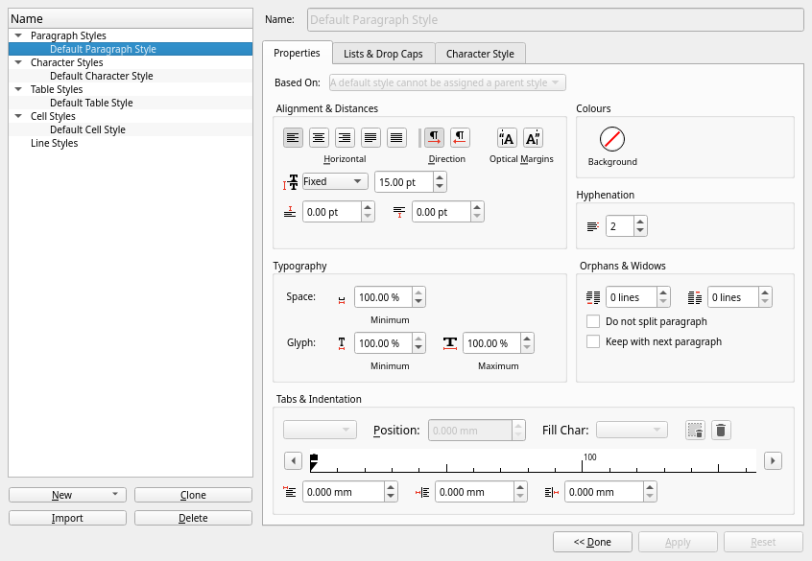Set right-to-left text direction
Image resolution: width=812 pixels, height=561 pixels.
(x=460, y=138)
